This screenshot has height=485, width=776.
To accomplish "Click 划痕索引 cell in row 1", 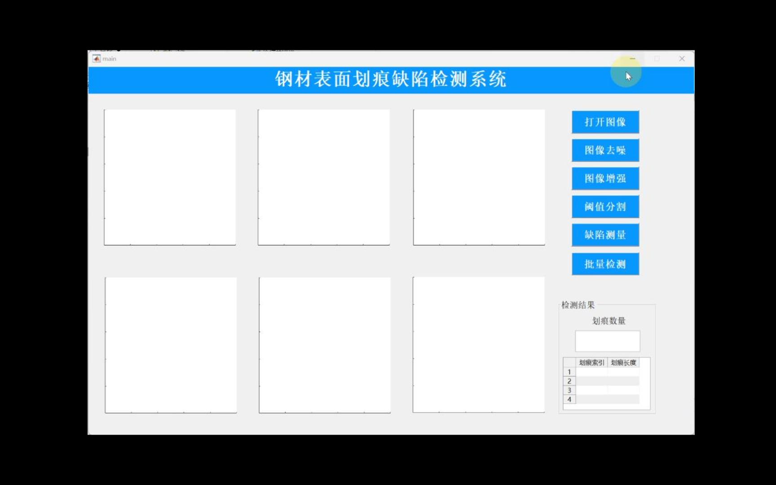I will point(591,372).
